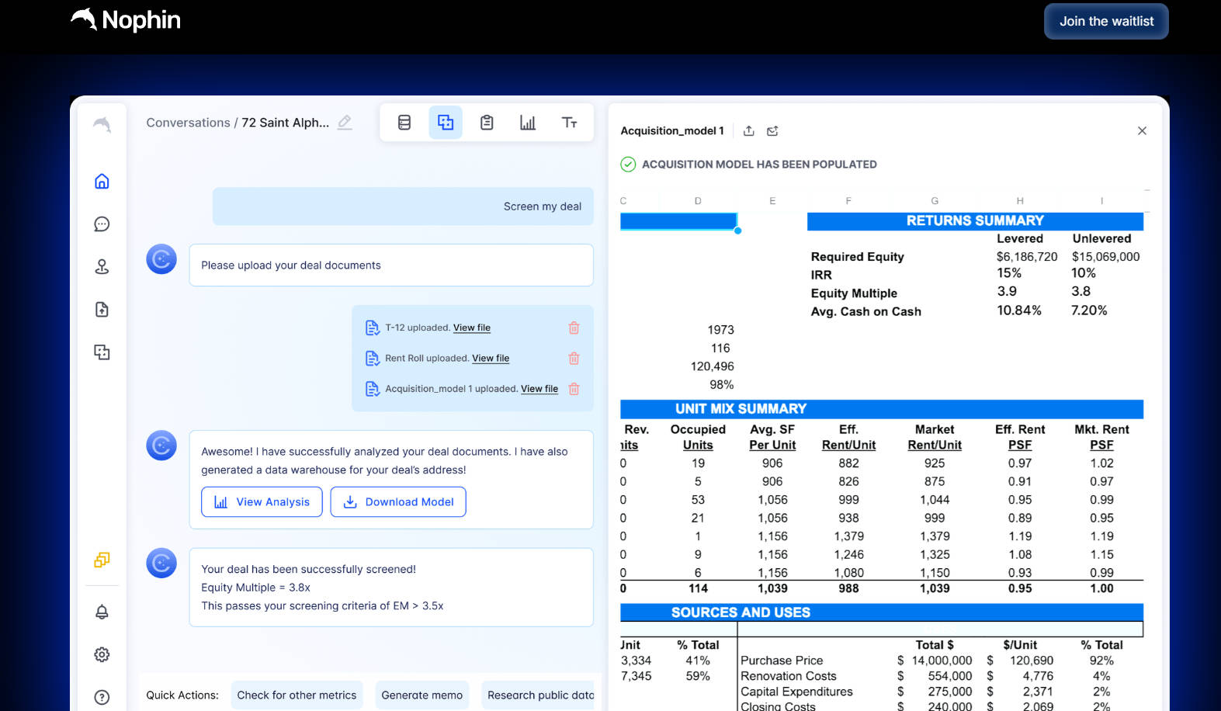This screenshot has width=1221, height=711.
Task: Close the Acquisition model panel
Action: point(1142,131)
